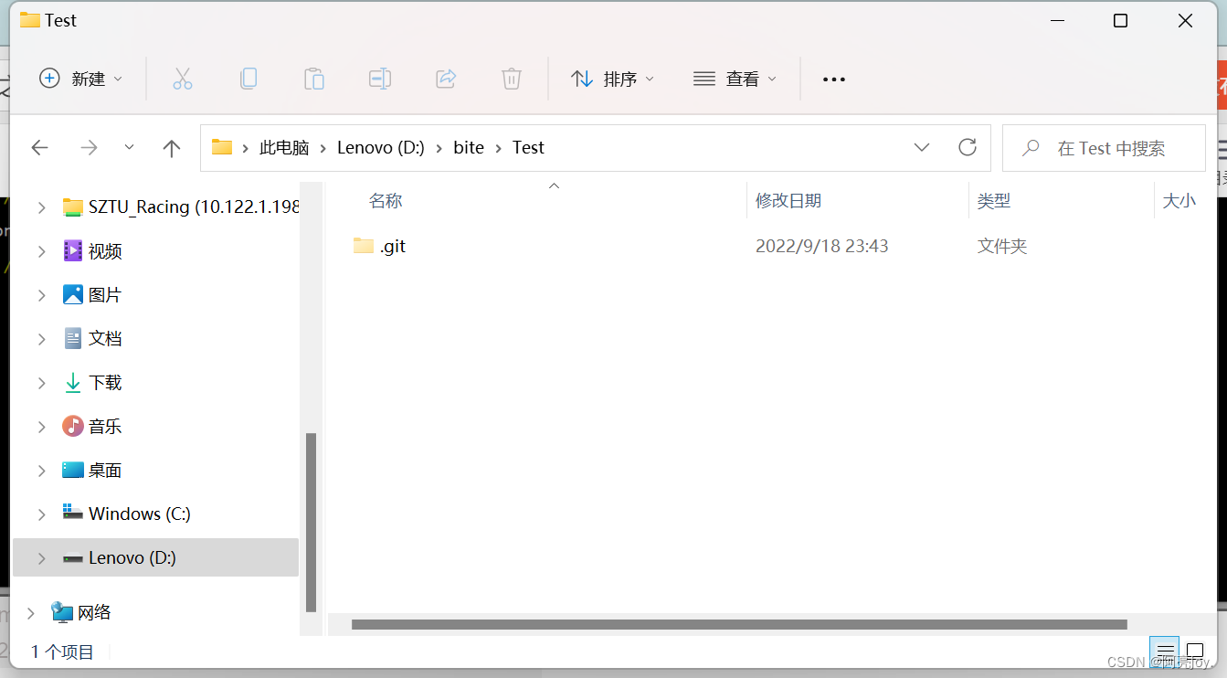1227x678 pixels.
Task: Click the 2022/9/18 23:43 date cell
Action: tap(821, 246)
